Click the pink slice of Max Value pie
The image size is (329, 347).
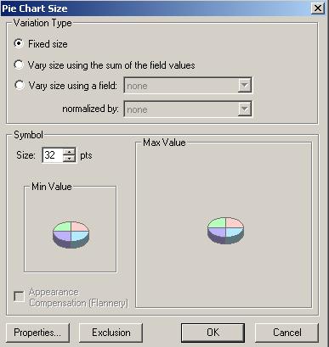click(x=235, y=222)
